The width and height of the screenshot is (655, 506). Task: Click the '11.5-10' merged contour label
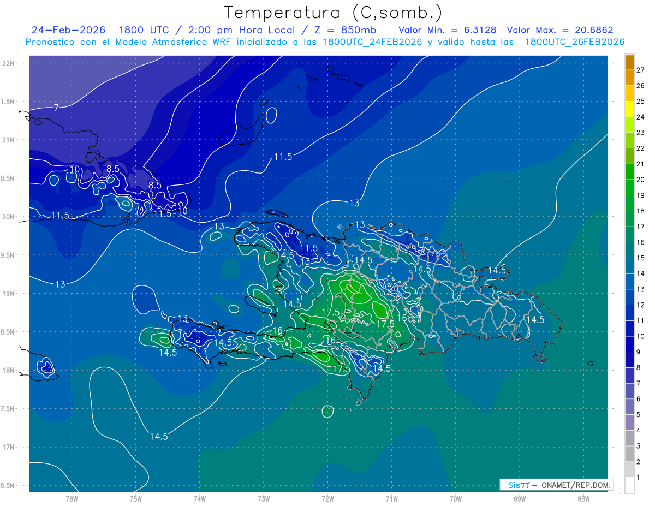(x=171, y=213)
